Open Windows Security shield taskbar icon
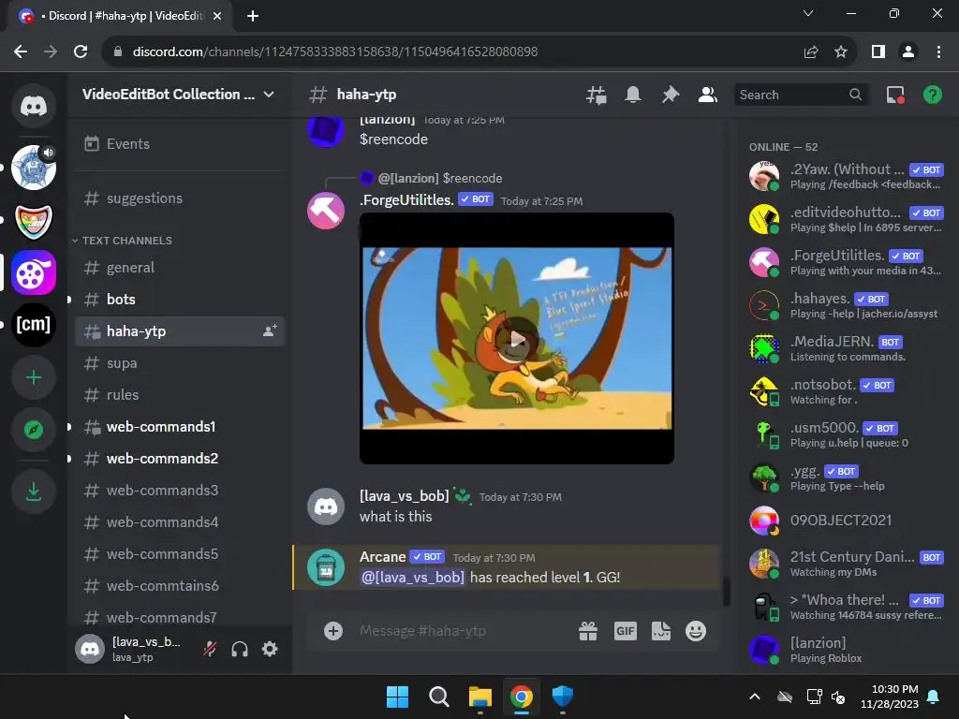Image resolution: width=959 pixels, height=719 pixels. click(563, 697)
